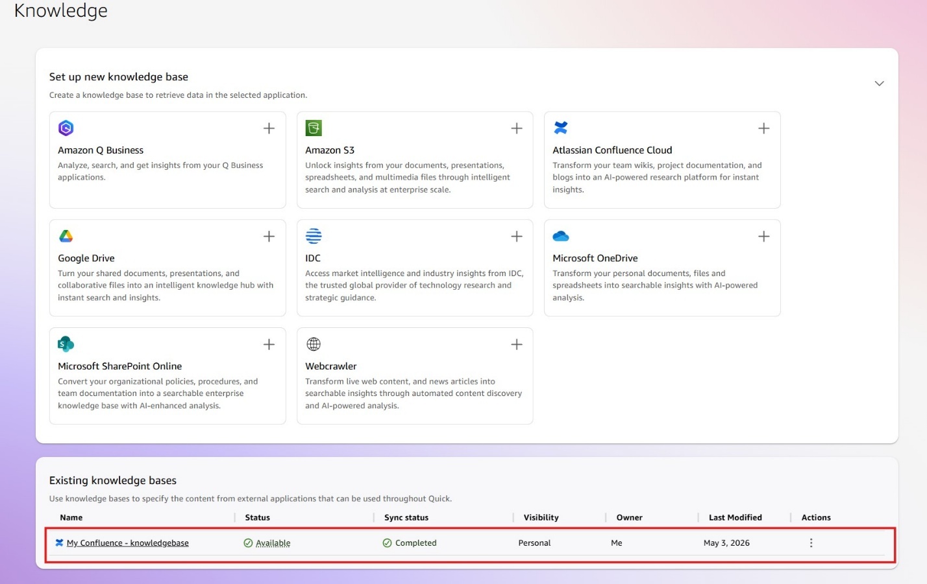Screen dimensions: 927x584
Task: Select the Microsoft SharePoint Online card title
Action: [x=120, y=366]
